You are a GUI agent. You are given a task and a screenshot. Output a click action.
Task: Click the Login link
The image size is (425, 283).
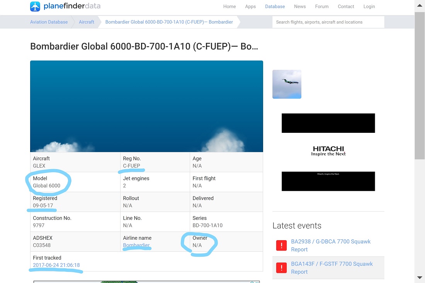369,7
